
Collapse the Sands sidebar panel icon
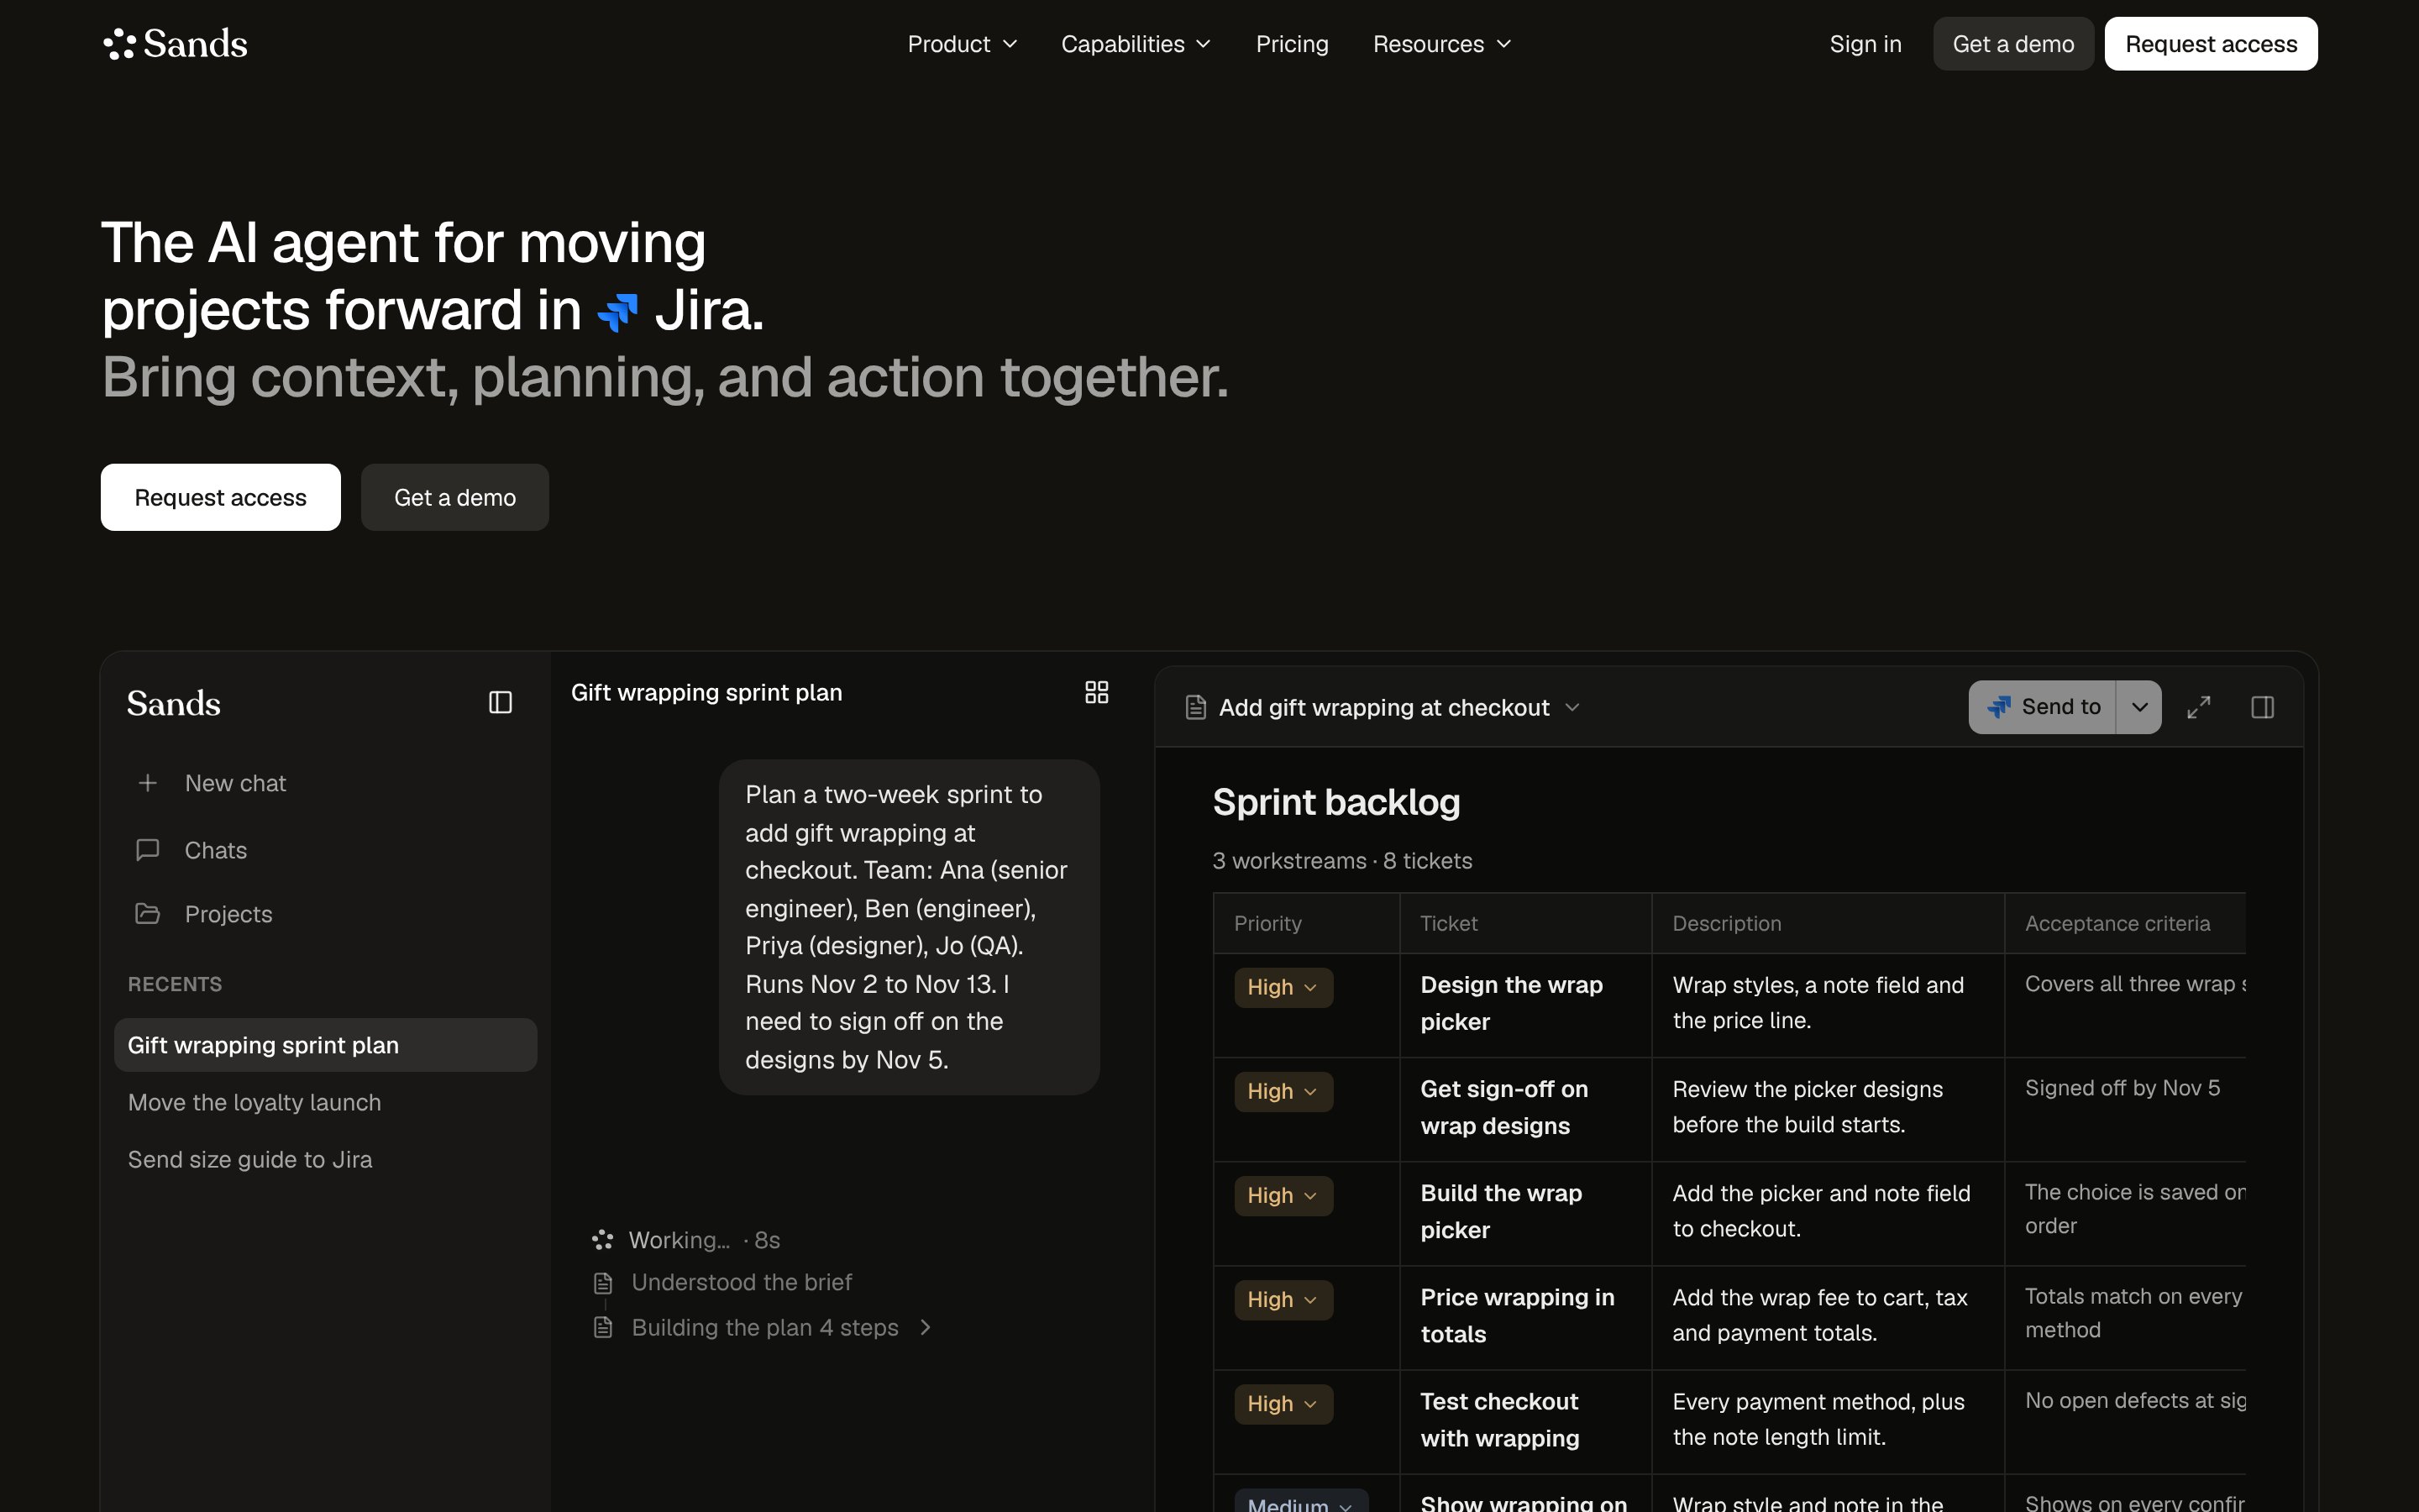pos(500,703)
